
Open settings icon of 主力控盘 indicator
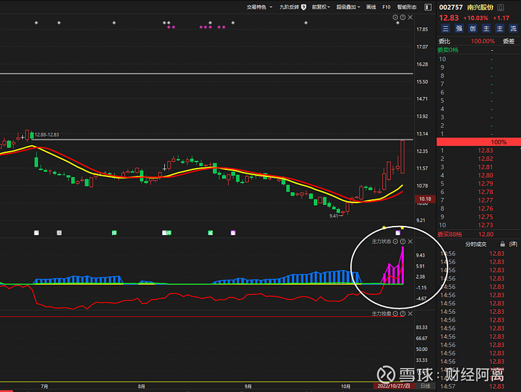(395, 314)
